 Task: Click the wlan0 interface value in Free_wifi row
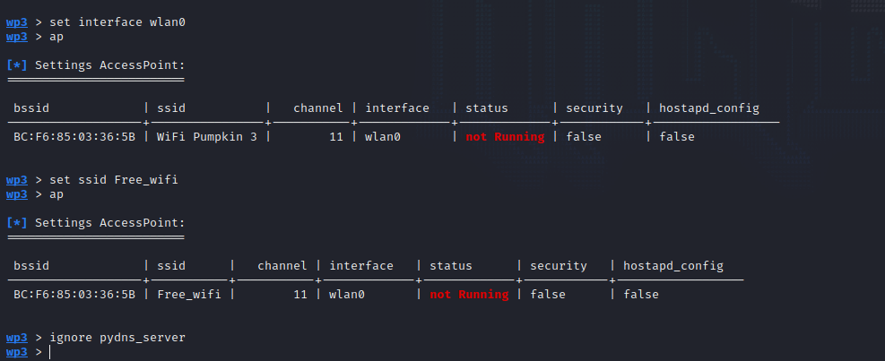(x=347, y=295)
